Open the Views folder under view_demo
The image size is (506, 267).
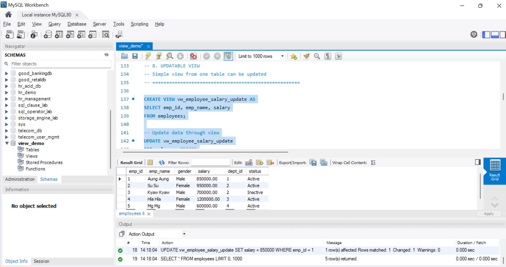(x=32, y=156)
